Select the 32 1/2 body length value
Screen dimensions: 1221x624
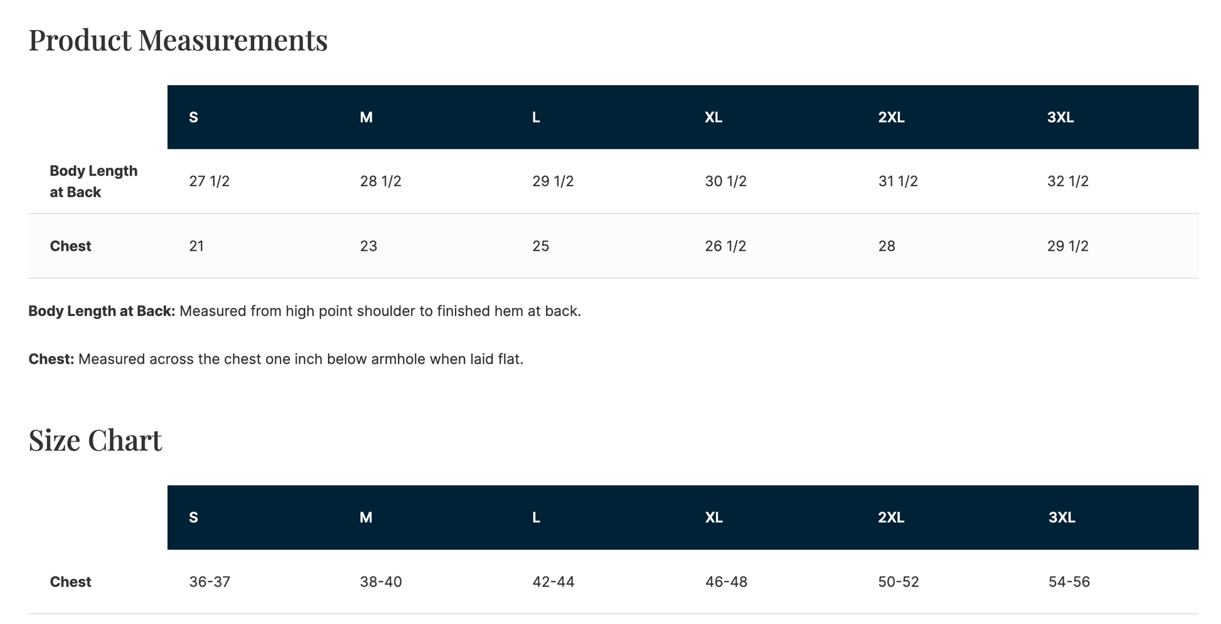click(x=1068, y=181)
